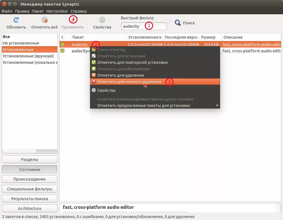This screenshot has width=283, height=220.
Task: Click the Применить toolbar label
Action: (x=72, y=27)
